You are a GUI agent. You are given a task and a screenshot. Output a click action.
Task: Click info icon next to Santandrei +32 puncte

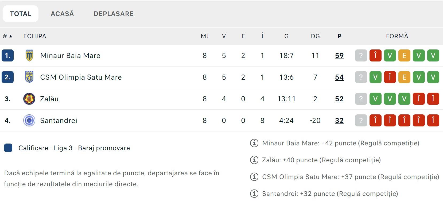click(x=254, y=194)
